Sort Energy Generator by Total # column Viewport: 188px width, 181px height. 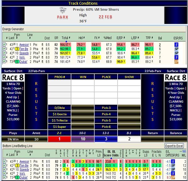66,38
